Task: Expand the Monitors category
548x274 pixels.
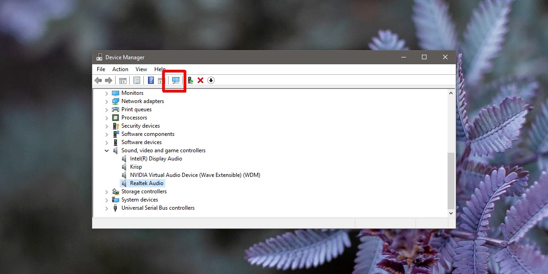Action: coord(107,93)
